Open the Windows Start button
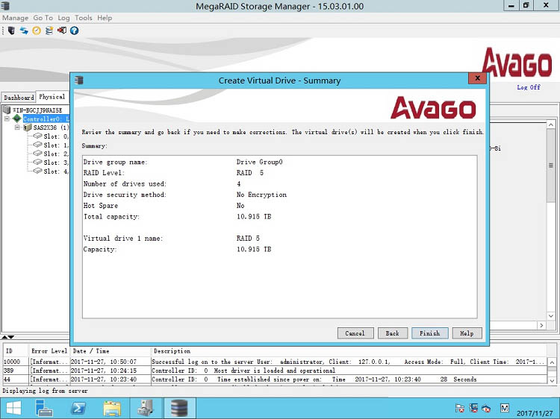The height and width of the screenshot is (419, 560). (13, 409)
